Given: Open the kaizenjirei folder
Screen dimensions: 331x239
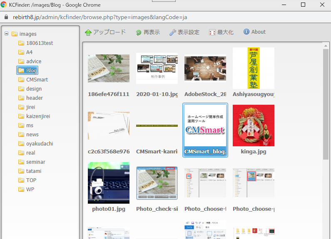Looking at the screenshot, I should 38,116.
